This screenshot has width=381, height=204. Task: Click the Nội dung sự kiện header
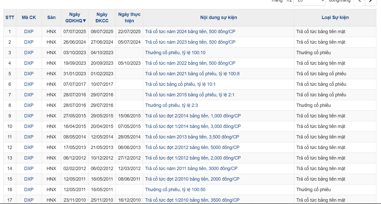[x=218, y=17]
